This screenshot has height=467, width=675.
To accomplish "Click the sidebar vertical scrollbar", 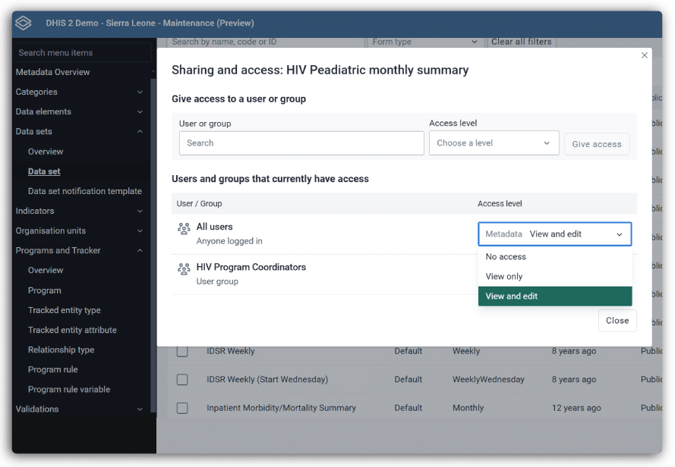I will coord(153,245).
